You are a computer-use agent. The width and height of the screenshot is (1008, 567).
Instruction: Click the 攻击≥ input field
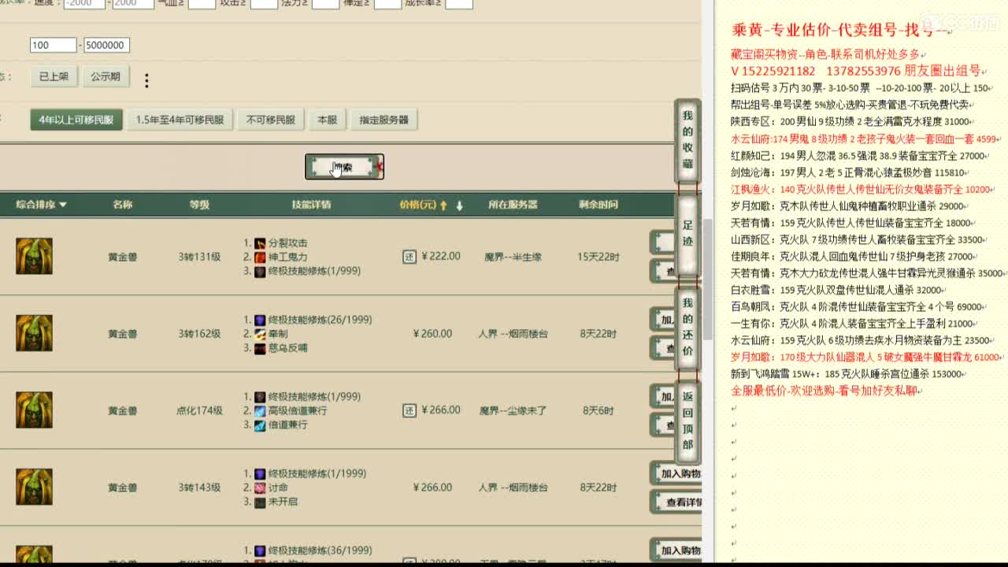[x=264, y=4]
